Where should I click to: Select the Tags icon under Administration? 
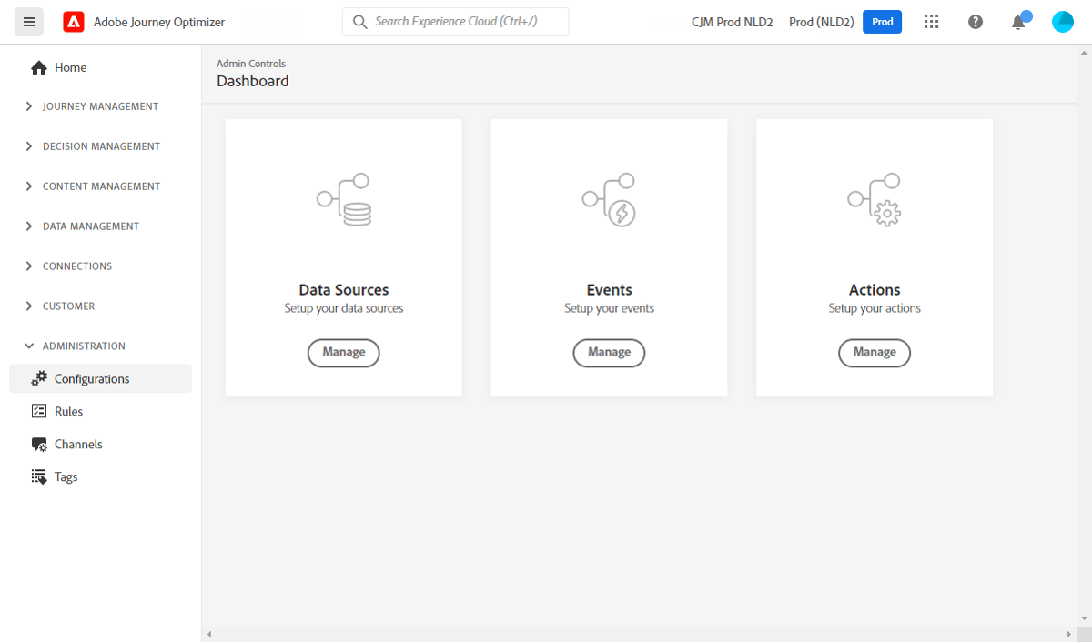pos(38,476)
